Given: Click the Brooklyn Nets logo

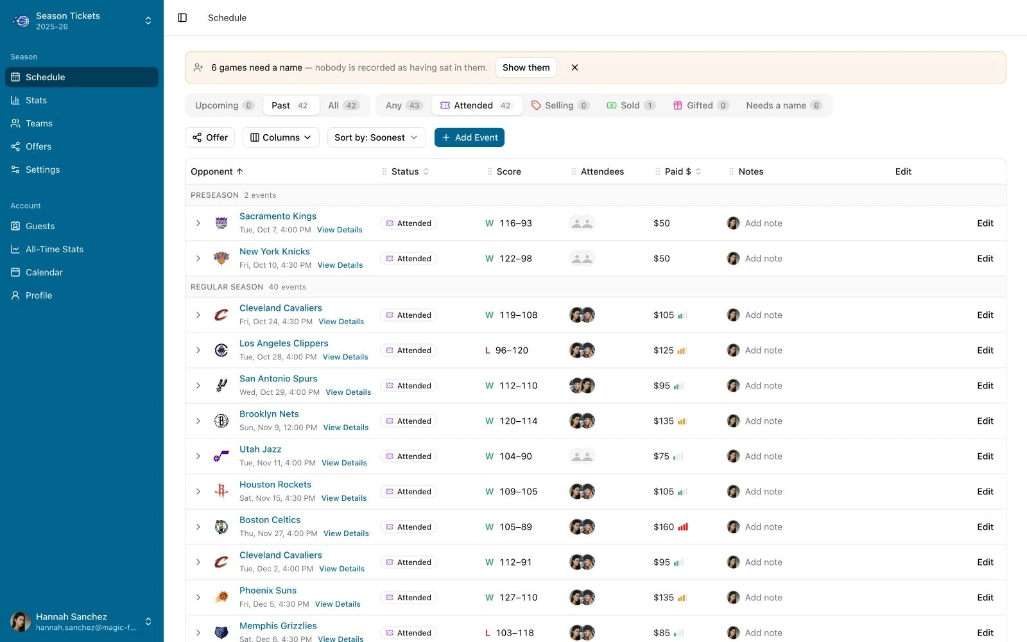Looking at the screenshot, I should pos(221,421).
